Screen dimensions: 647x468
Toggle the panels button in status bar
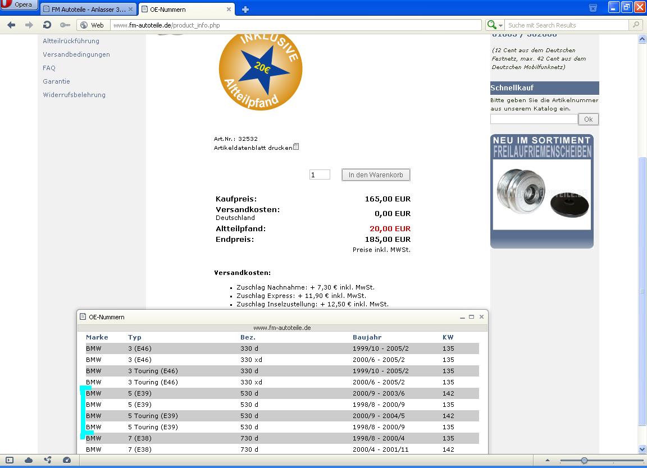(10, 460)
